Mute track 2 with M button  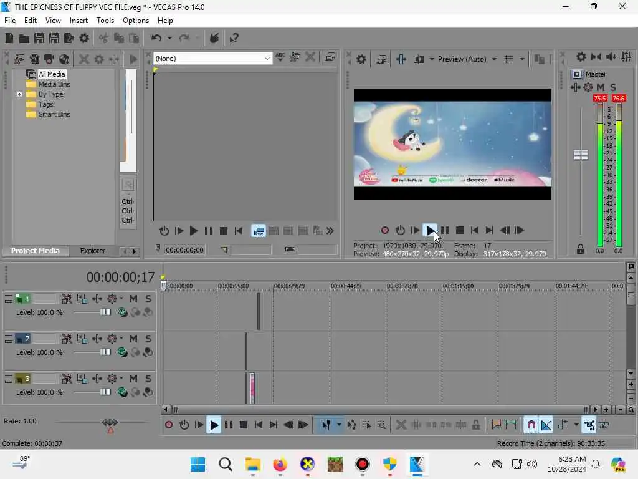133,339
